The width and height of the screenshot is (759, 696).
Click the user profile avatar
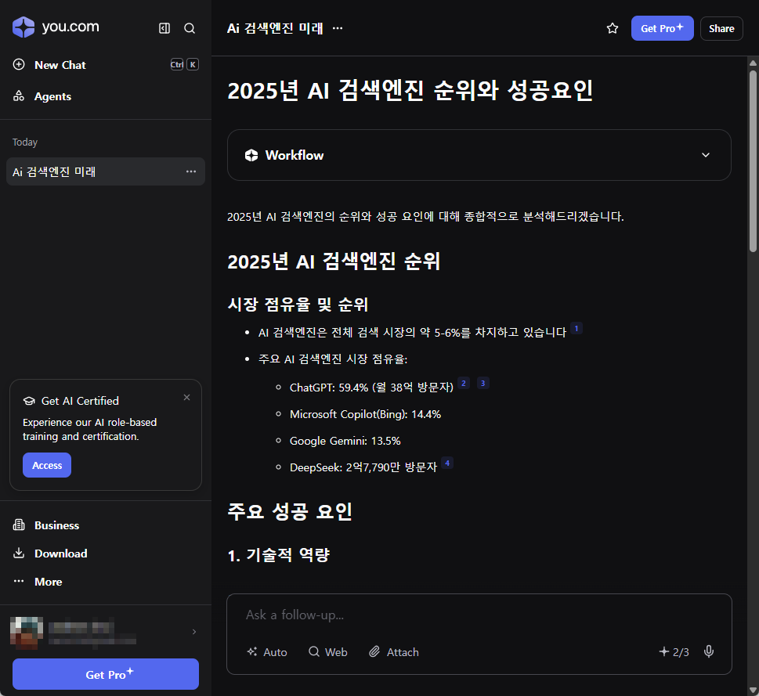point(27,632)
